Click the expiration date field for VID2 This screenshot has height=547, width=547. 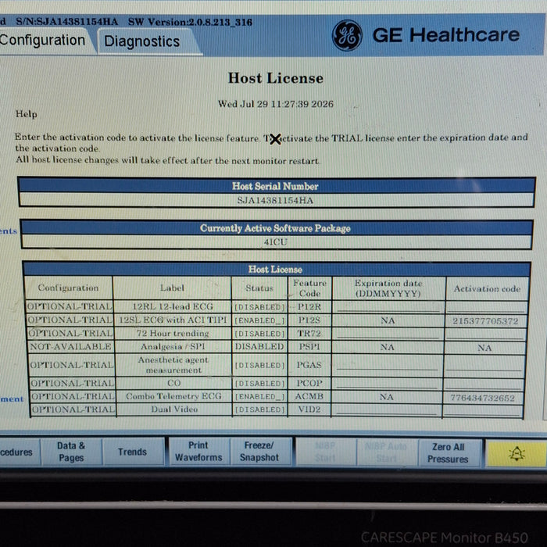[x=386, y=410]
